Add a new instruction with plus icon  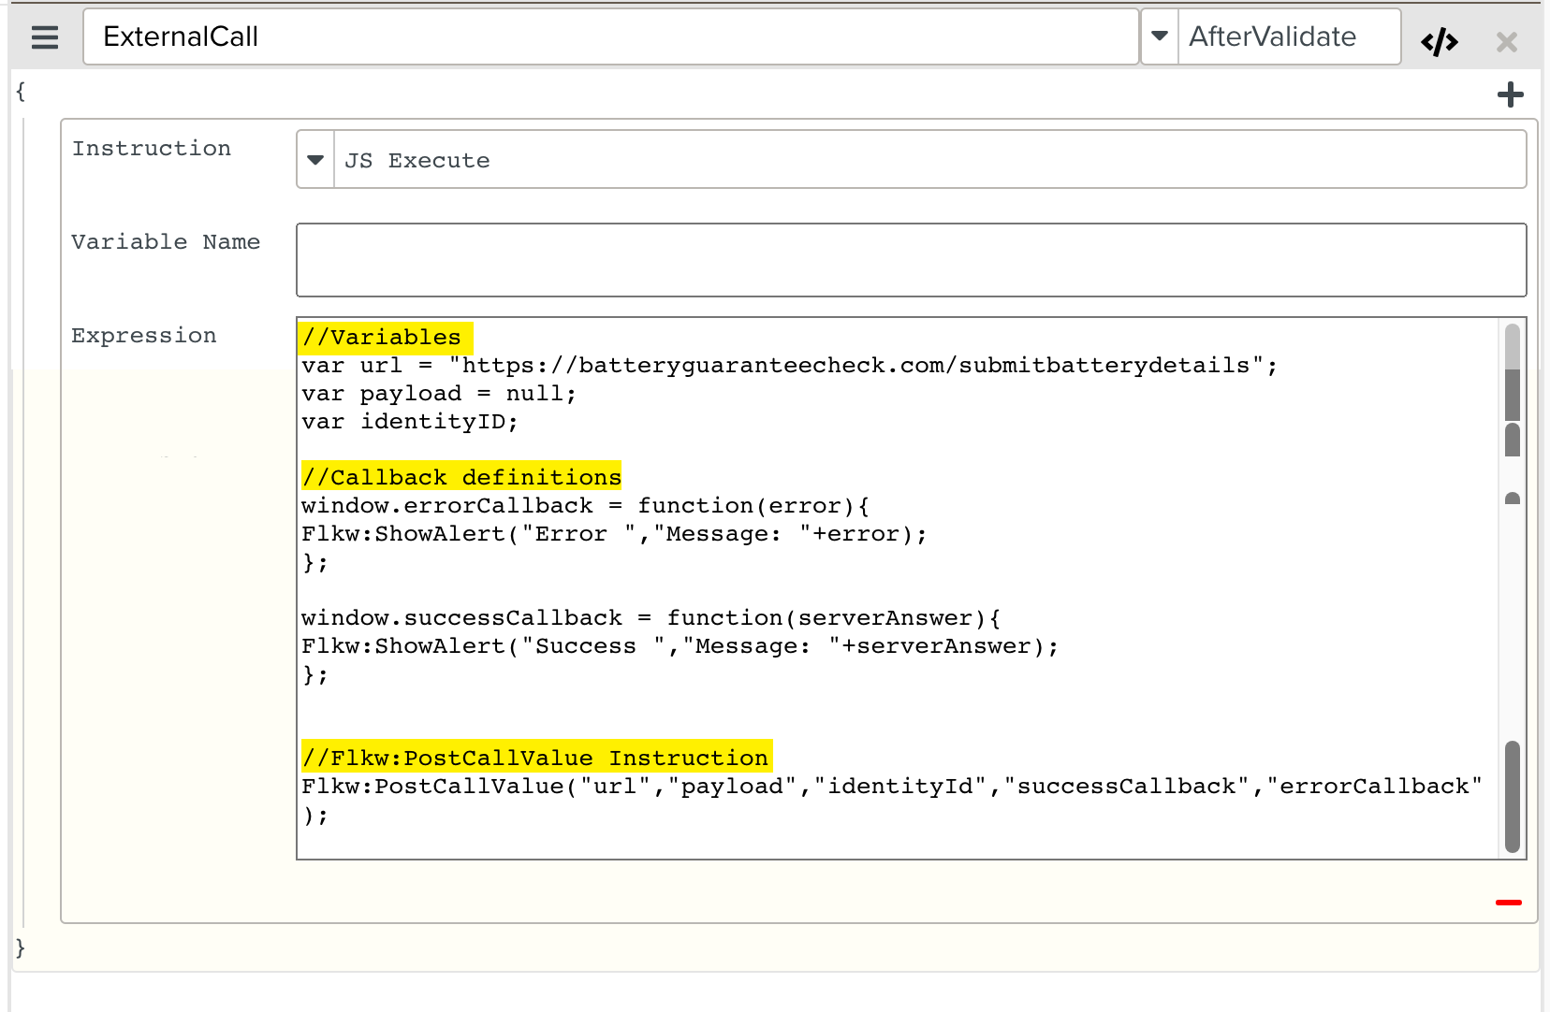[1510, 94]
